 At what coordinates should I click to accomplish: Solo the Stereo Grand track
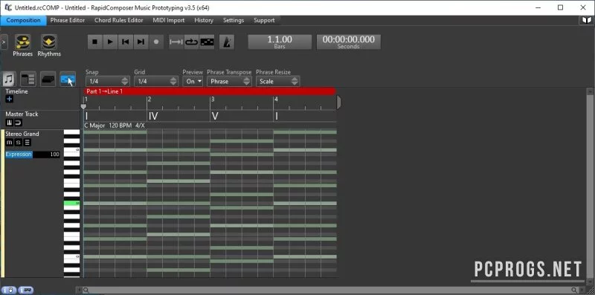[18, 143]
